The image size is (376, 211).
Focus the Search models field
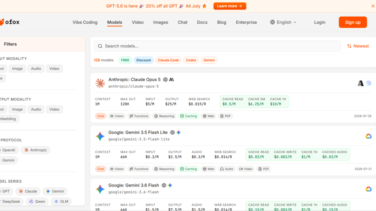click(x=217, y=46)
